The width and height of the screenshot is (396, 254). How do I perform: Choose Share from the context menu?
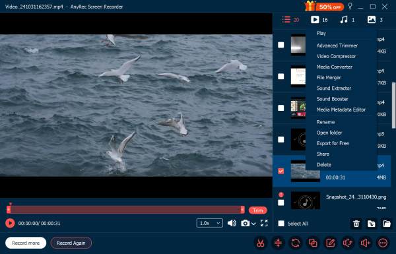pos(323,154)
